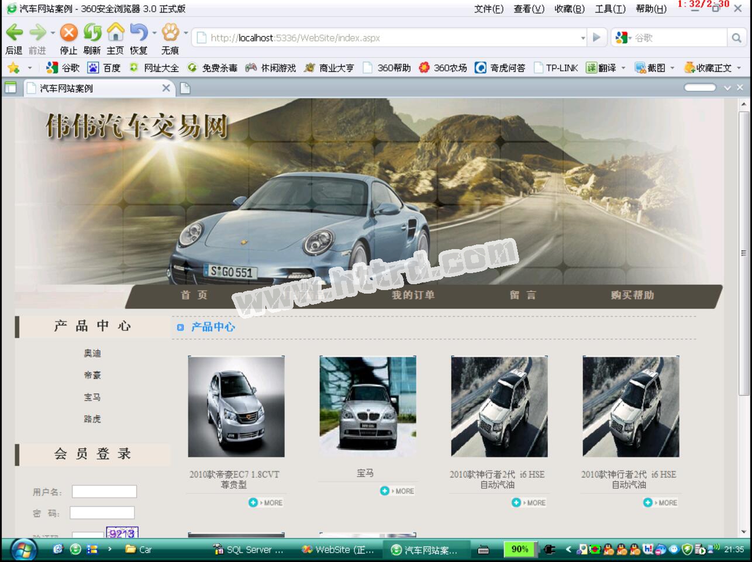This screenshot has width=752, height=562.
Task: Click the 收藏正文 tool
Action: click(708, 68)
